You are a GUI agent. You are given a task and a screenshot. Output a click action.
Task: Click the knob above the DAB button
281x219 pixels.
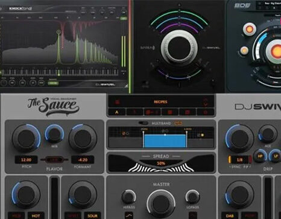click(x=239, y=195)
